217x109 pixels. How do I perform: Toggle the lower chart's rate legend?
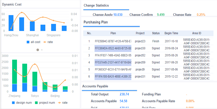pyautogui.click(x=63, y=103)
